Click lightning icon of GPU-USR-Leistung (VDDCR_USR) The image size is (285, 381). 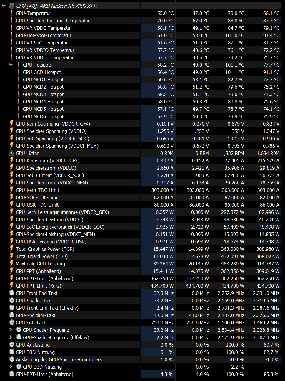point(12,242)
